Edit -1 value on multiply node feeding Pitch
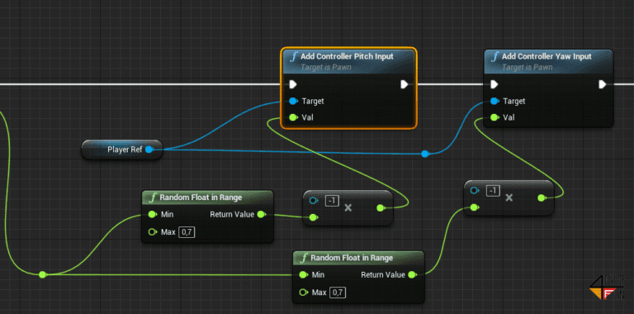Viewport: 634px width, 314px height. pyautogui.click(x=333, y=200)
